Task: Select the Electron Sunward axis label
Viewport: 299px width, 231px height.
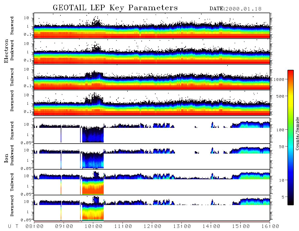Action: coord(12,26)
